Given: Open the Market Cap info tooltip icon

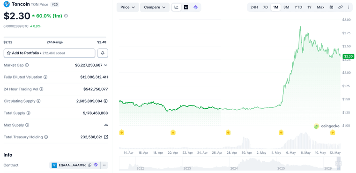Looking at the screenshot, I should (27, 65).
